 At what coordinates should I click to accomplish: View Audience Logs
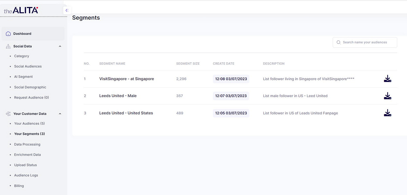point(26,175)
